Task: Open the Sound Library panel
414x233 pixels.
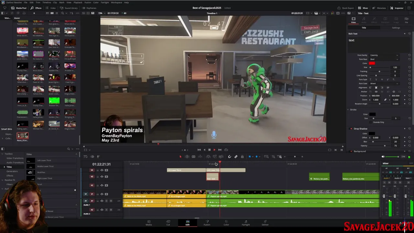Action: point(69,8)
